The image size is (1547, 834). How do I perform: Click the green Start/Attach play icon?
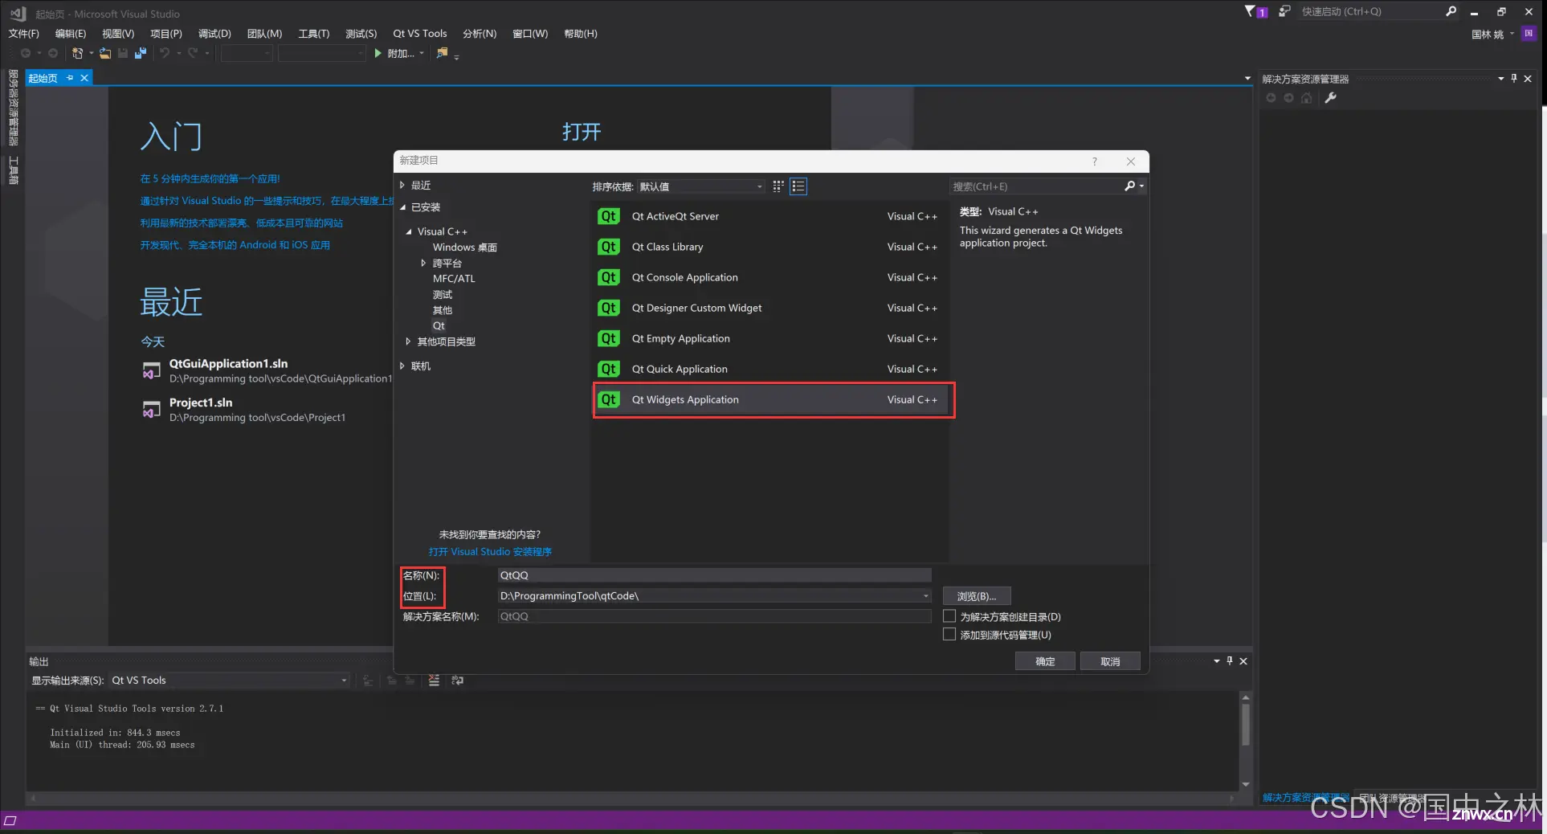pos(378,53)
